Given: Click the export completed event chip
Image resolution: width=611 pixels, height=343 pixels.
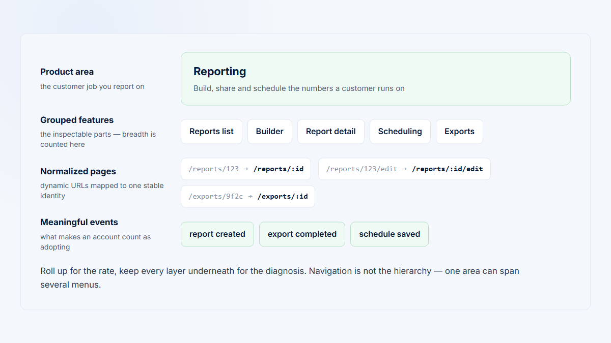Looking at the screenshot, I should pyautogui.click(x=302, y=234).
